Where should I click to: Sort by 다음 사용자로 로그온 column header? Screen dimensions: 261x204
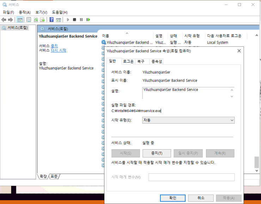(x=226, y=36)
